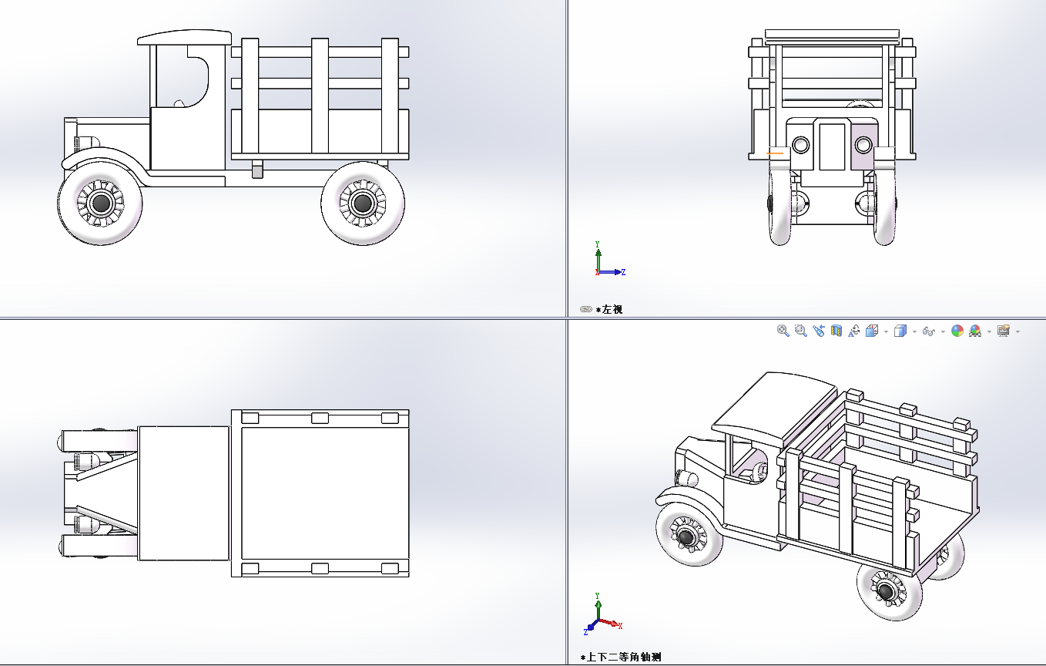
Task: Expand the Hide/Show Items dropdown arrow
Action: pos(943,331)
